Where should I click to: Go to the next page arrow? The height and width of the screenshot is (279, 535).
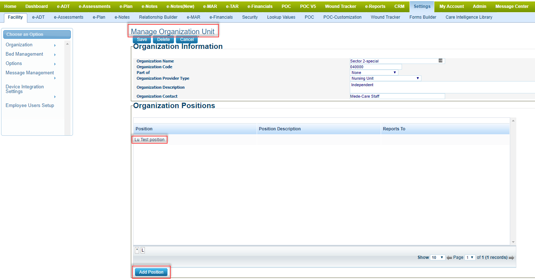click(511, 257)
